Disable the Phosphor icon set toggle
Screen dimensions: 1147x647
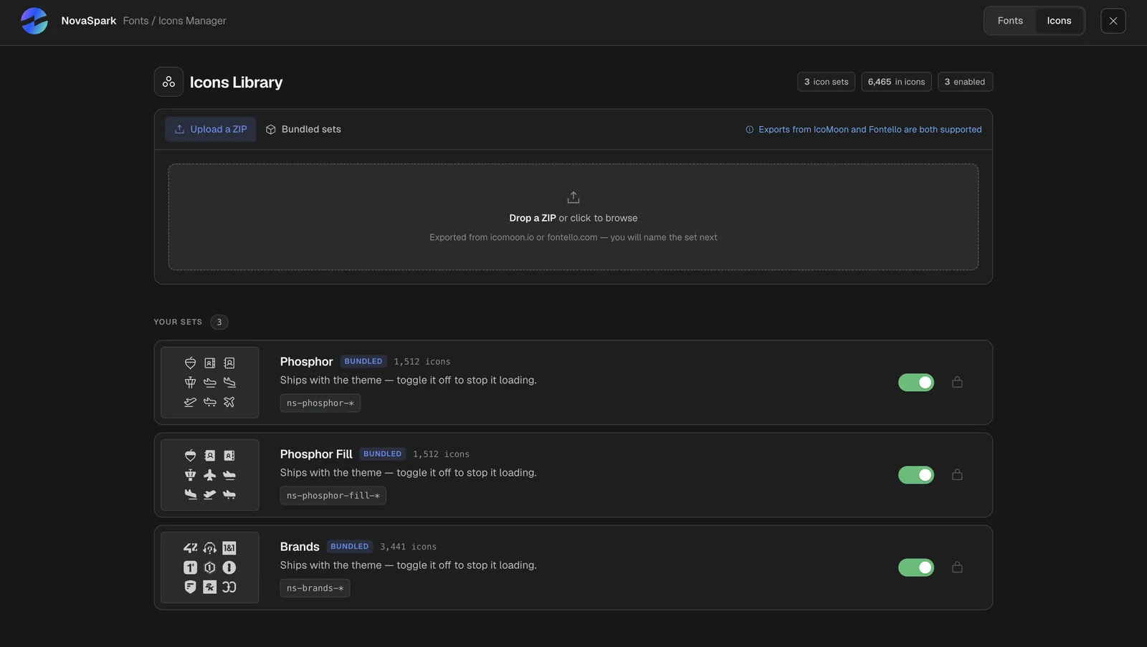916,383
